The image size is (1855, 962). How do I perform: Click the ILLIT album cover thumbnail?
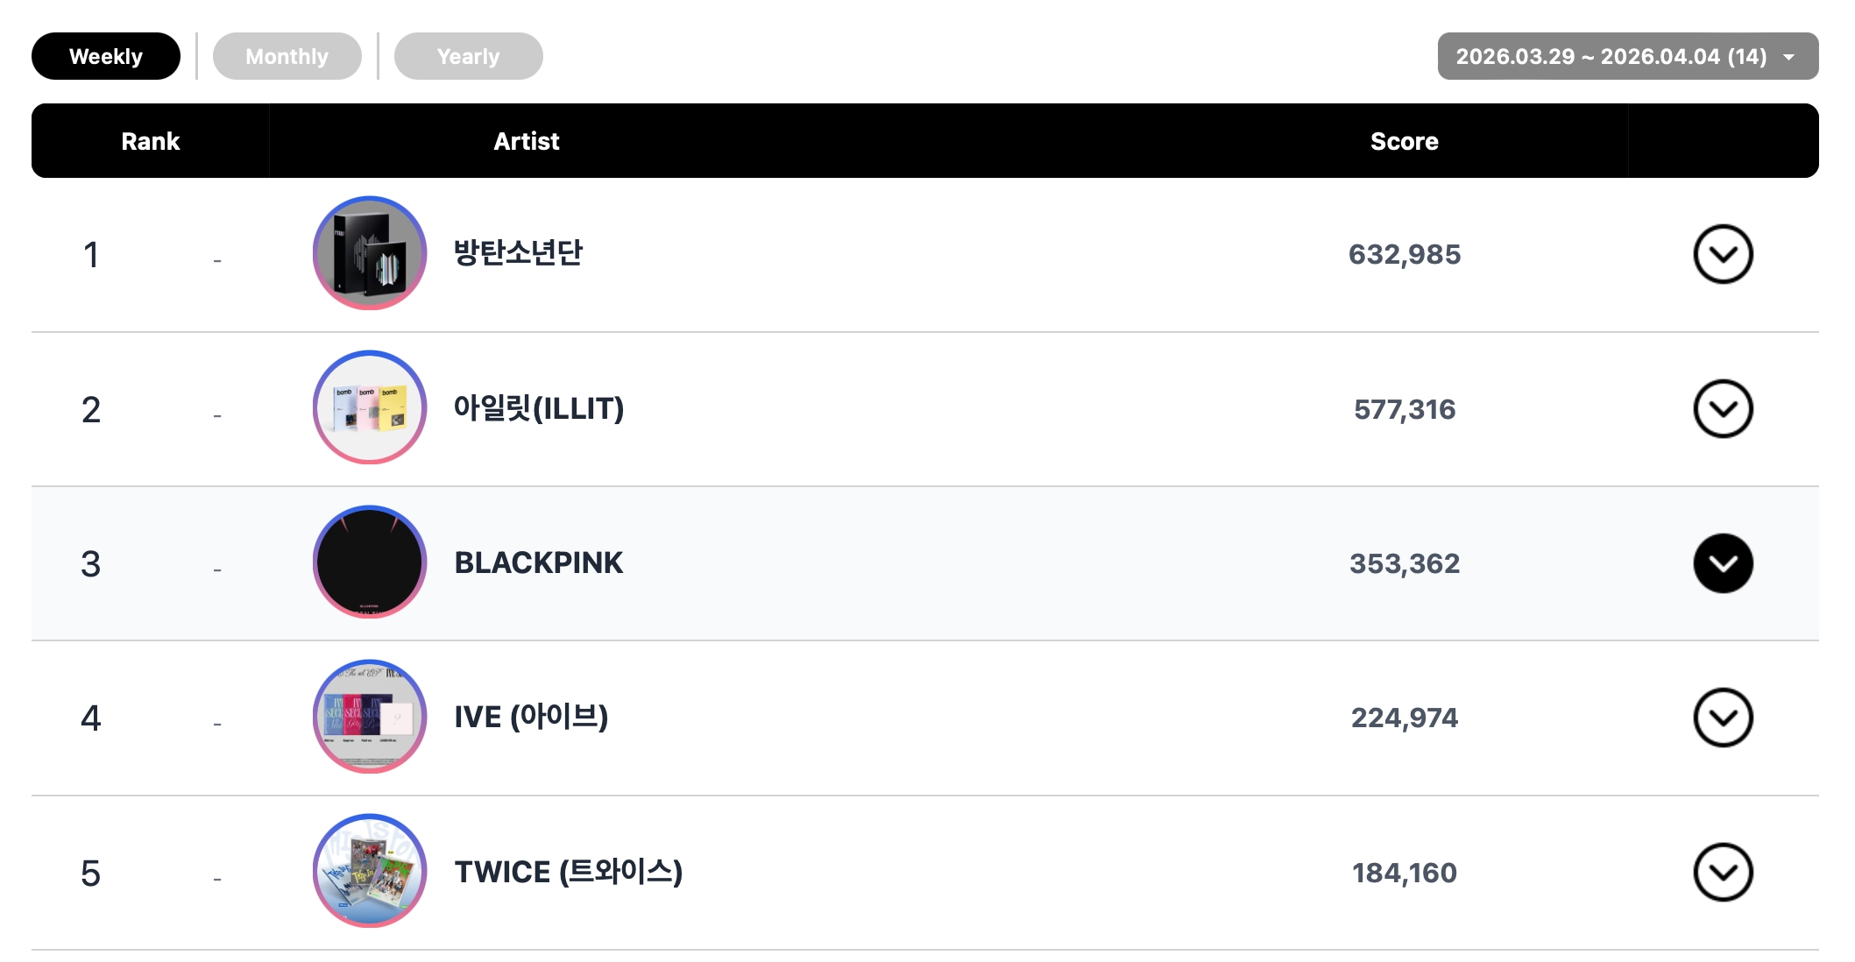(x=369, y=407)
